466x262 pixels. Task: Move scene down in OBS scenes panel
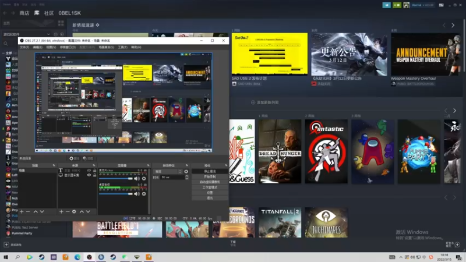(42, 211)
